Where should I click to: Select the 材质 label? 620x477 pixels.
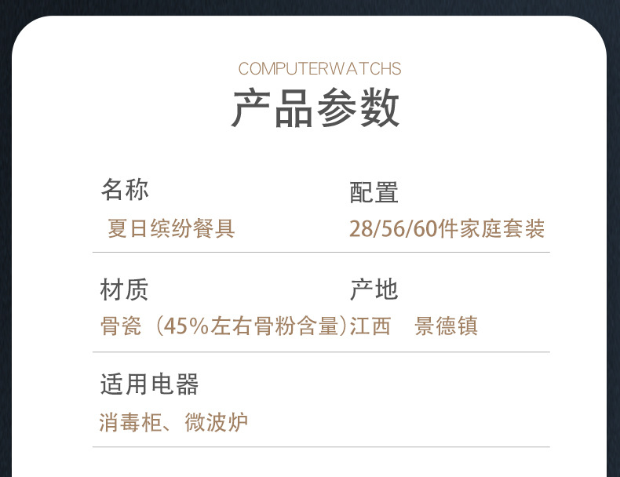124,289
